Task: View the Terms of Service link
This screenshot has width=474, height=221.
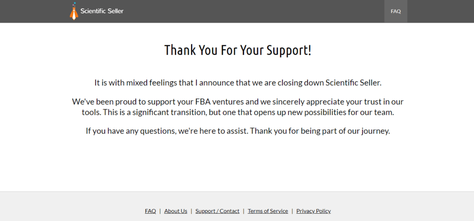Action: tap(268, 211)
